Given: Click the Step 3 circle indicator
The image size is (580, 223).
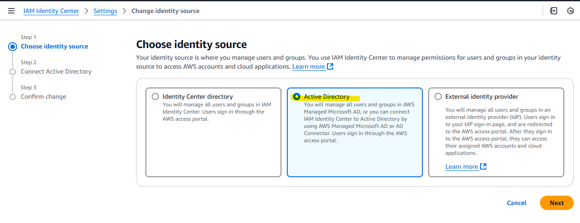Looking at the screenshot, I should pyautogui.click(x=13, y=97).
